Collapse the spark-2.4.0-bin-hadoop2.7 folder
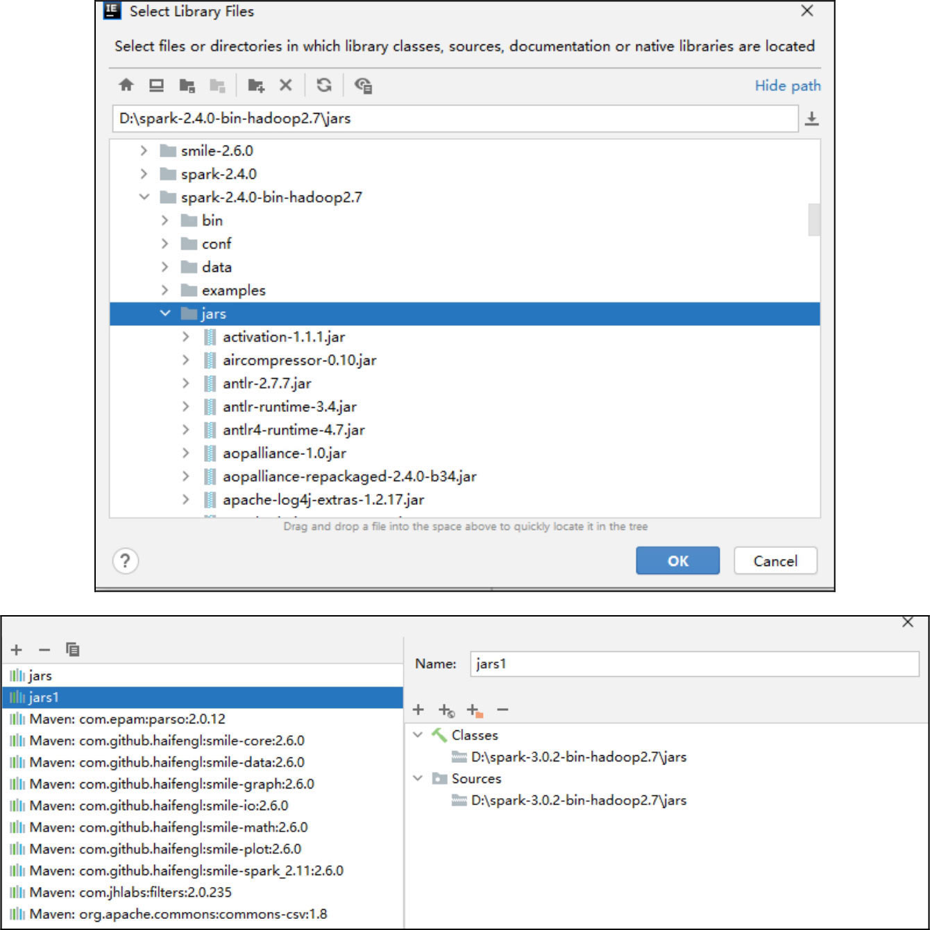Image resolution: width=930 pixels, height=930 pixels. [x=144, y=197]
